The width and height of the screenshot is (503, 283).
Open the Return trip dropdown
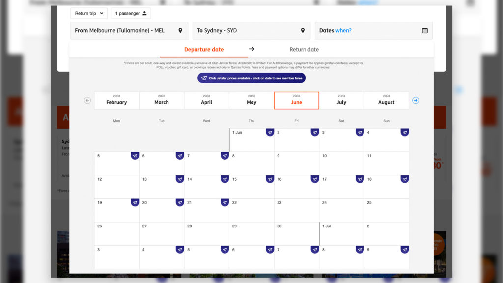[x=88, y=13]
